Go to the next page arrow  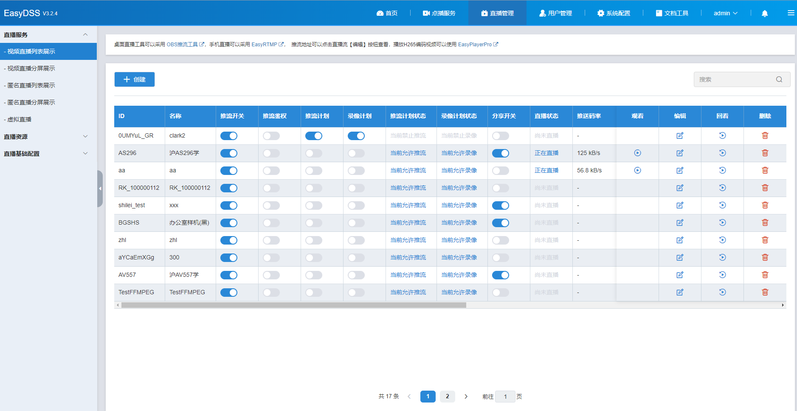coord(466,397)
